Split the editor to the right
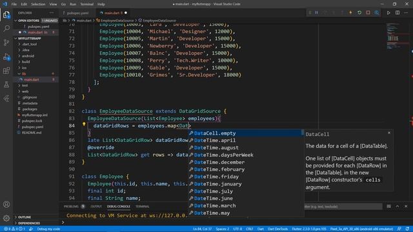This screenshot has width=413, height=232. [x=398, y=13]
